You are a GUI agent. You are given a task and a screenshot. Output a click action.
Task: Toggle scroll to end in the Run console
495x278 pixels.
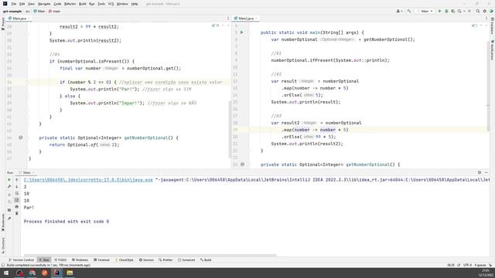click(x=17, y=200)
